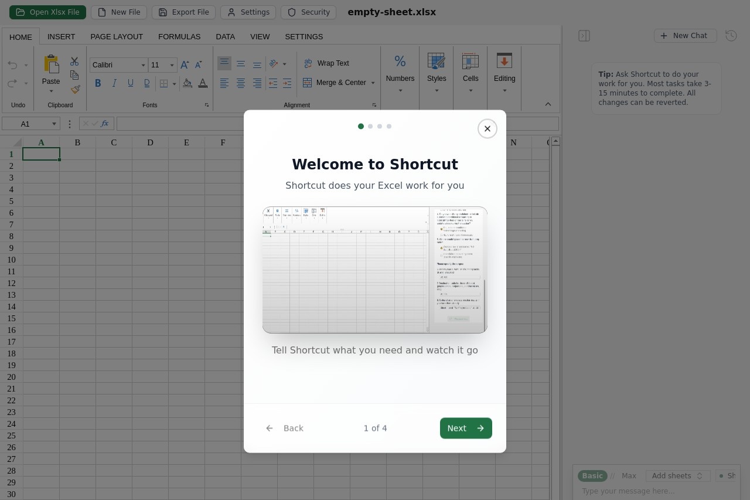Switch to the INSERT ribbon tab
Image resolution: width=750 pixels, height=500 pixels.
click(x=61, y=36)
